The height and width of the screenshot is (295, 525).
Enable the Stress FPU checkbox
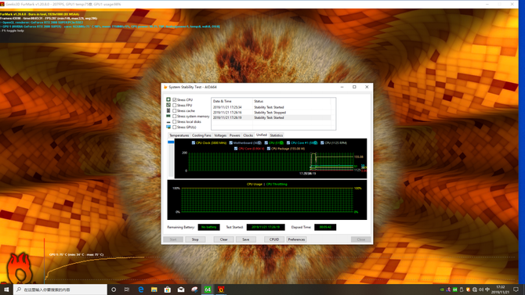pos(175,105)
